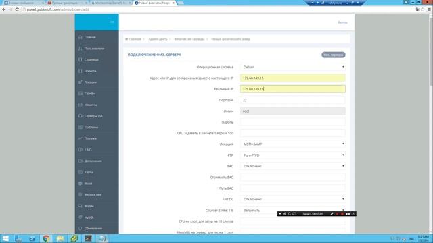Go back in Chrome
433x243 pixels.
4,9
